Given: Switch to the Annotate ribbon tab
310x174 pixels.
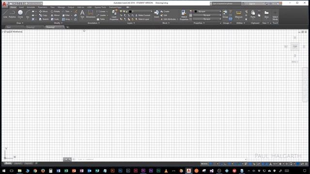Looking at the screenshot, I should point(31,7).
